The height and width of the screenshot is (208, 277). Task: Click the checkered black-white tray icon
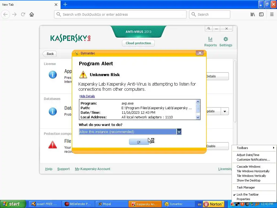click(238, 204)
